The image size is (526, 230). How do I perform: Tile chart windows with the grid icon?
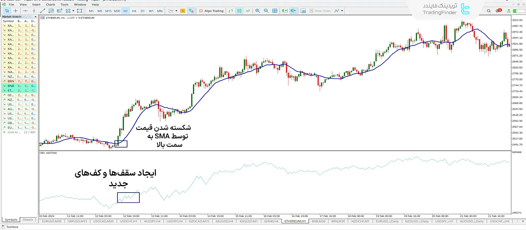(x=275, y=11)
